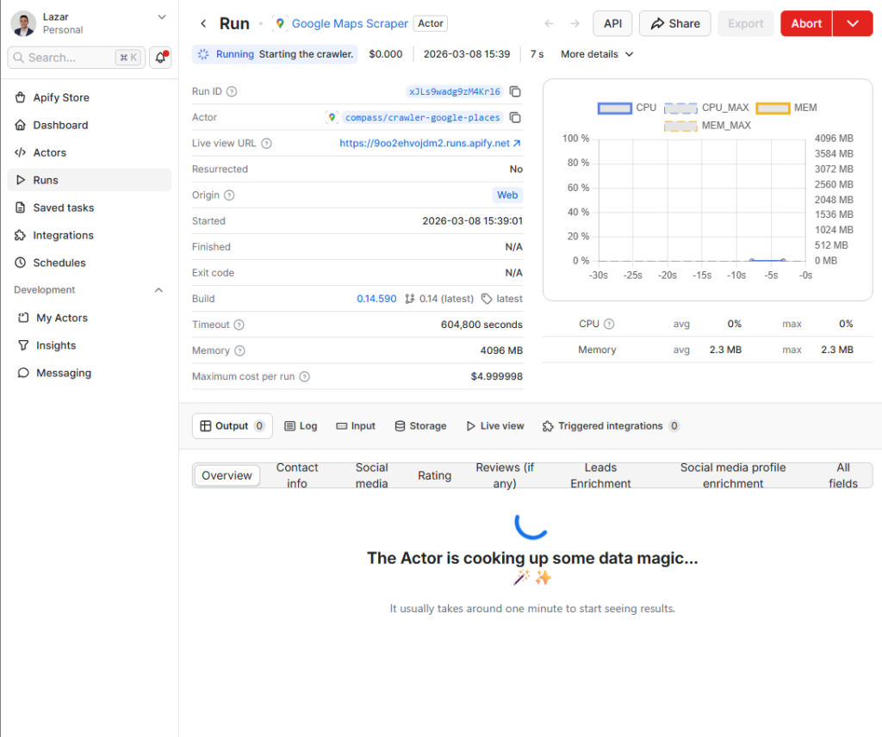
Task: Click the Running status spinner icon
Action: 203,54
